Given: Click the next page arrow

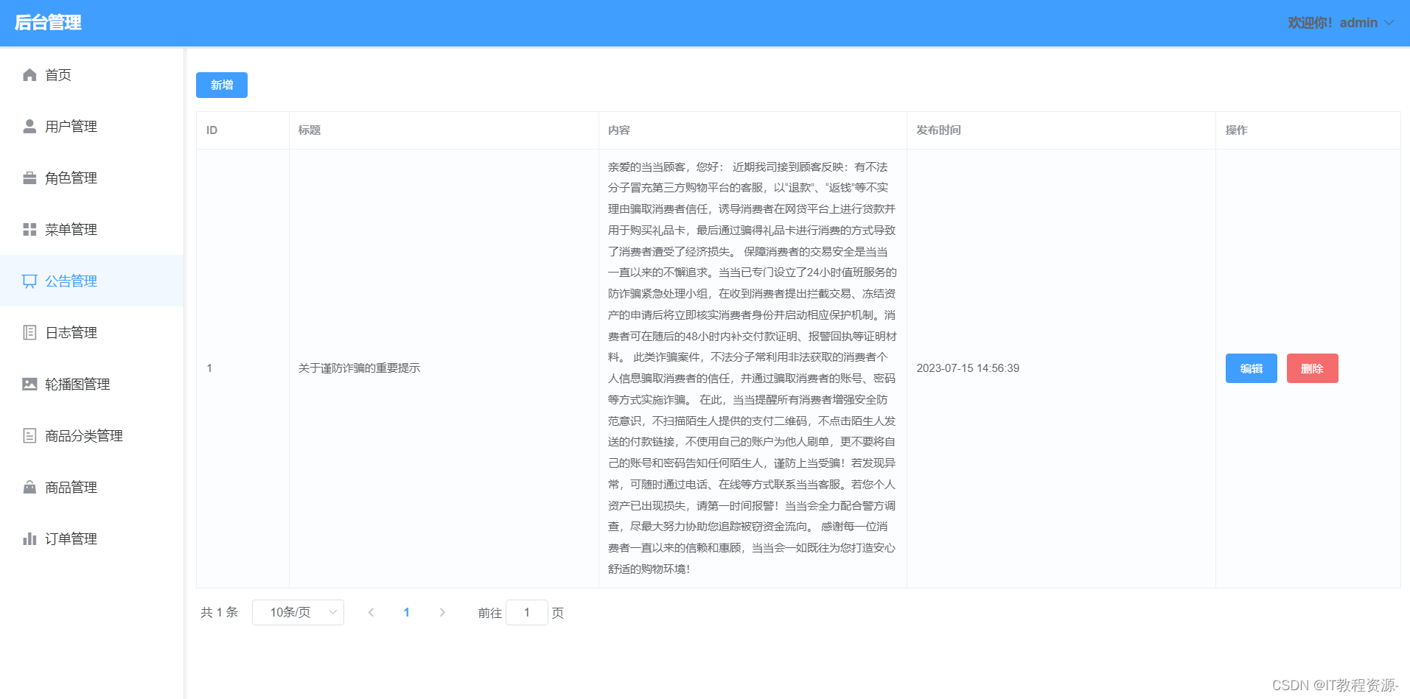Looking at the screenshot, I should (x=442, y=612).
